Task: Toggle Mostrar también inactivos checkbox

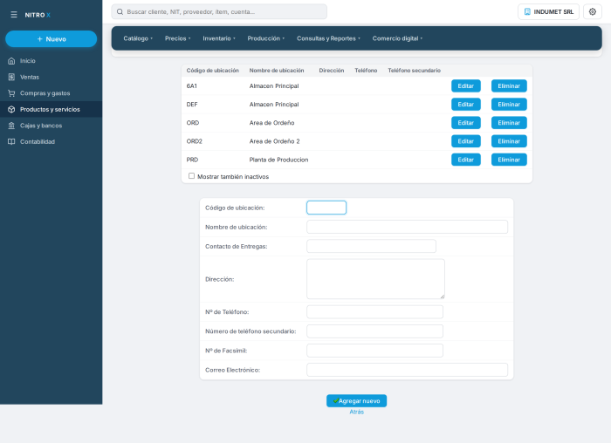Action: pyautogui.click(x=191, y=176)
